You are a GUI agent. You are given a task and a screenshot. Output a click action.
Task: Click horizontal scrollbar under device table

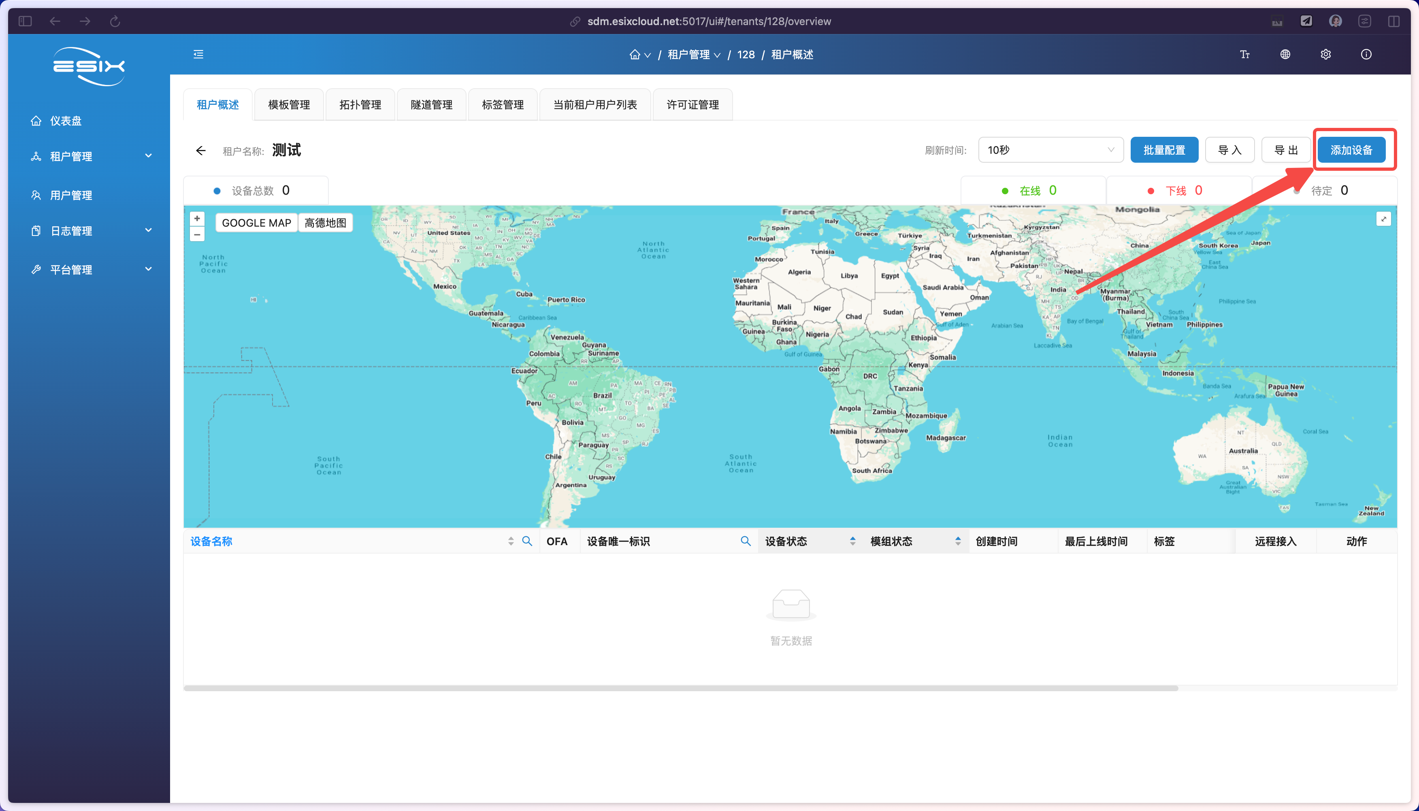pos(680,688)
